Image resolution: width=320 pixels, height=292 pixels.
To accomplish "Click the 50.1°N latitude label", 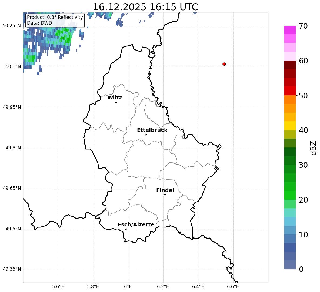I will tap(13, 66).
